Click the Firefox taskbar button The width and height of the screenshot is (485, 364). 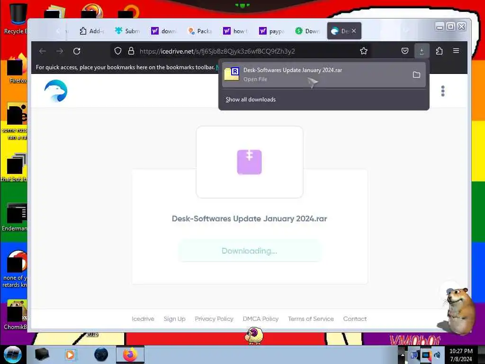click(130, 355)
